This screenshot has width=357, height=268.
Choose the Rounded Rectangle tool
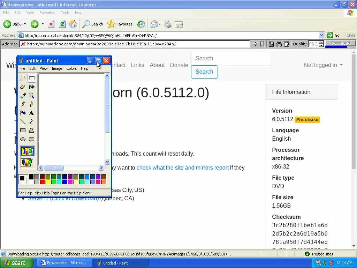[32, 139]
